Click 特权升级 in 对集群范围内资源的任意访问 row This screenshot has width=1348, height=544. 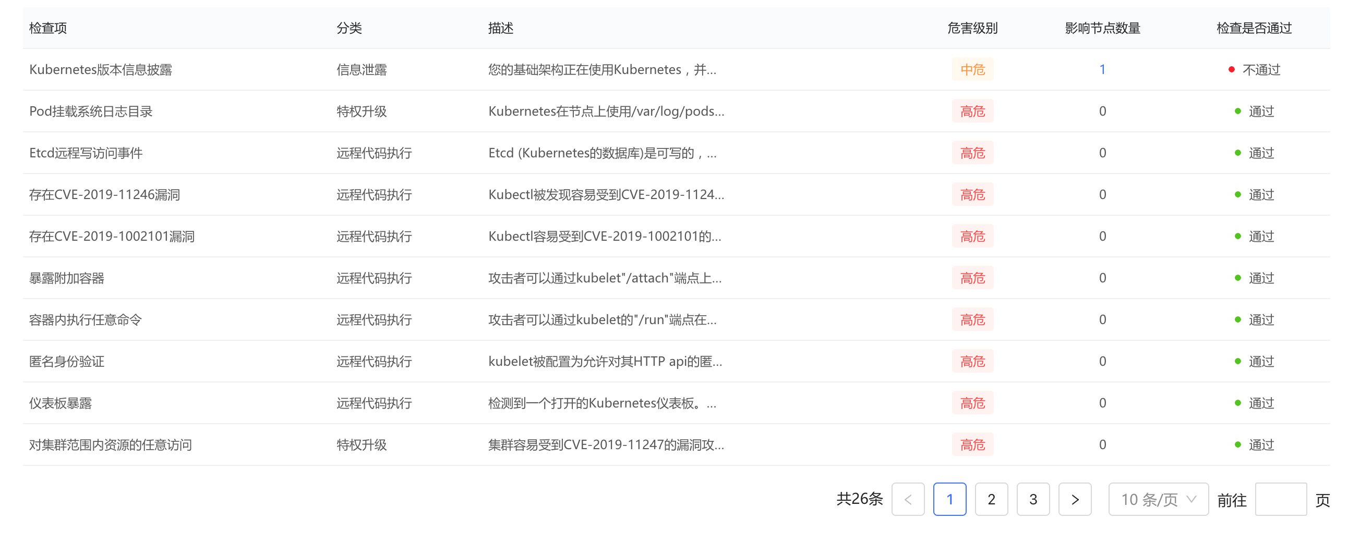coord(362,444)
